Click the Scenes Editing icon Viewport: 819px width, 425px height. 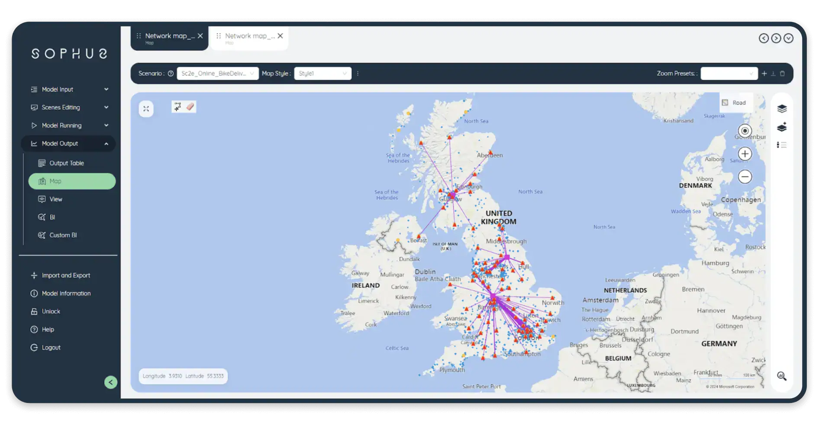[34, 107]
